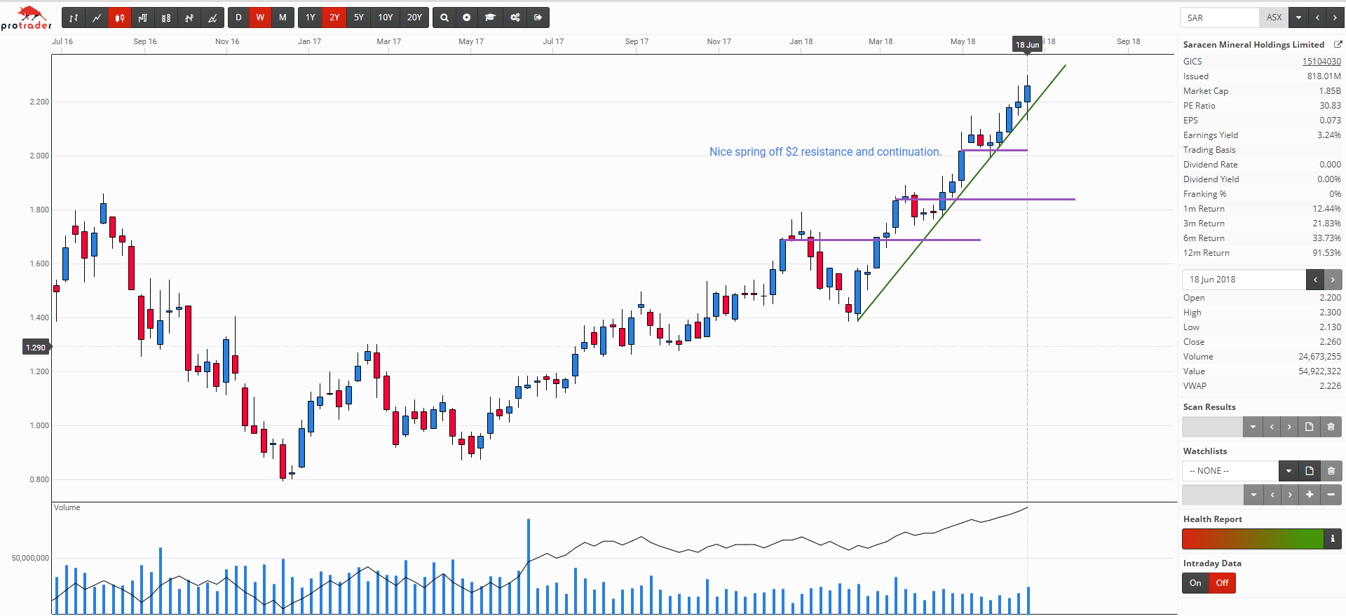Set chart range to 20Y

[x=414, y=18]
